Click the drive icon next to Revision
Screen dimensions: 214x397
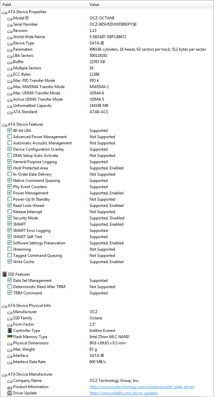[10, 31]
